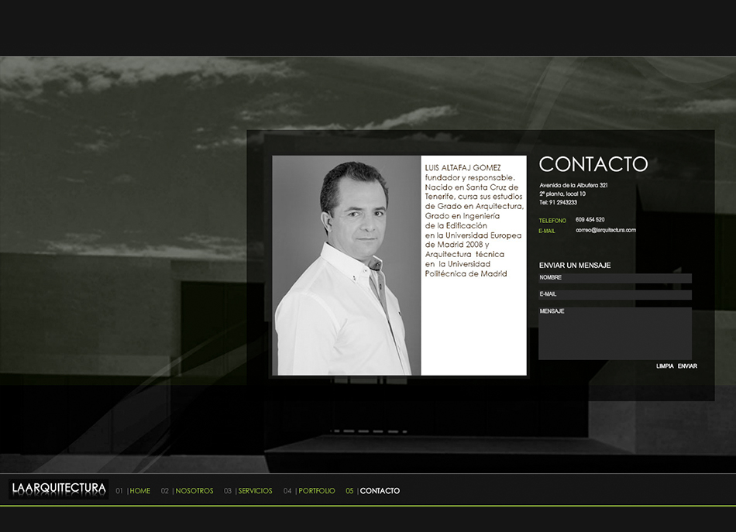Image resolution: width=736 pixels, height=532 pixels.
Task: Open the NOSOTROS section
Action: click(194, 491)
